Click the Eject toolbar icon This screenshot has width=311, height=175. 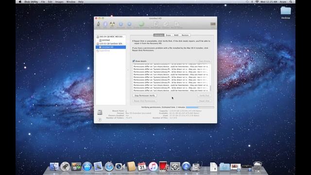pos(129,24)
